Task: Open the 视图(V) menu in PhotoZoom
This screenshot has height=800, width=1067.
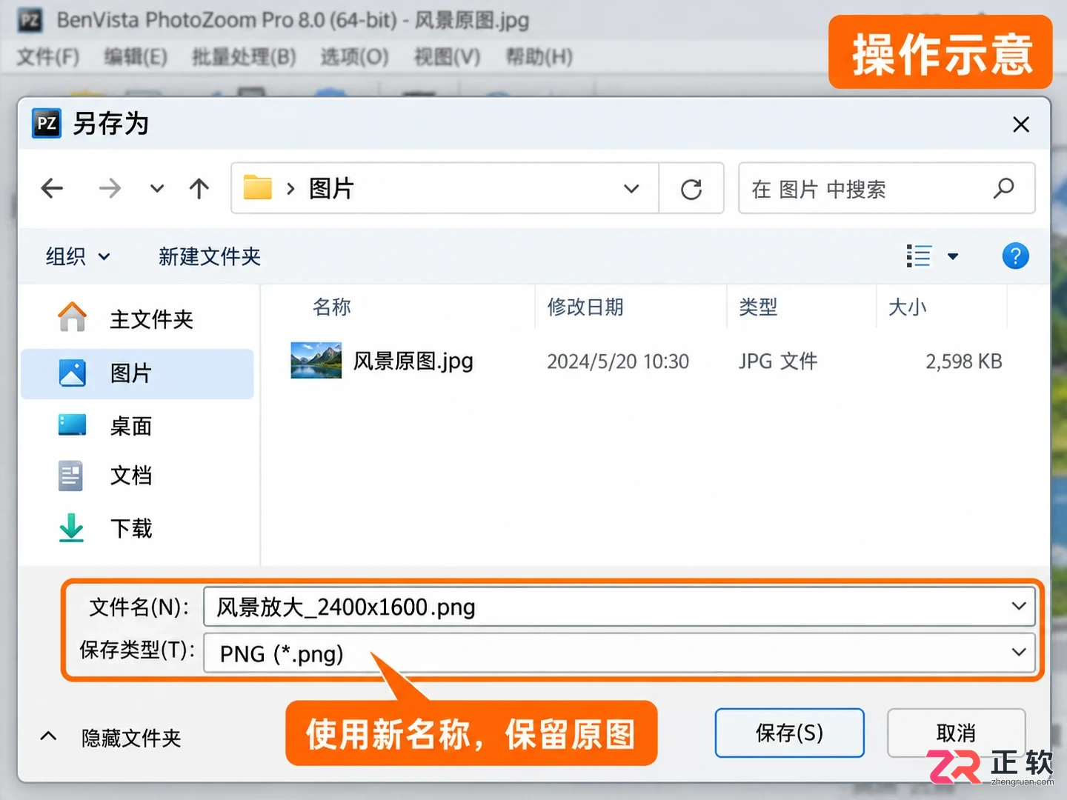Action: tap(447, 57)
